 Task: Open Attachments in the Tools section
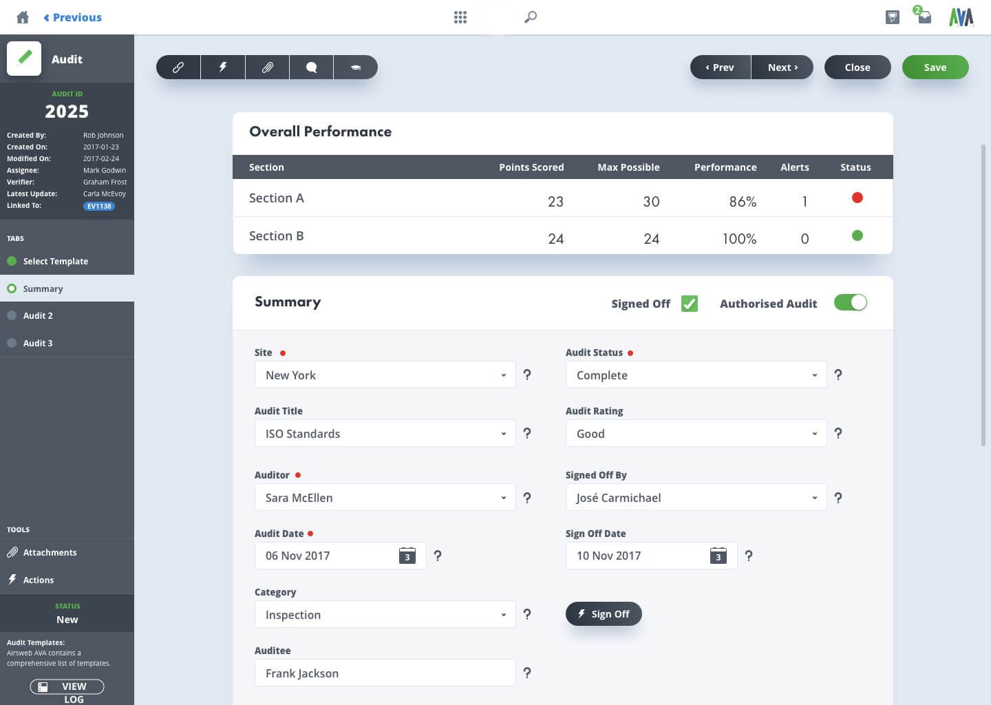67,552
